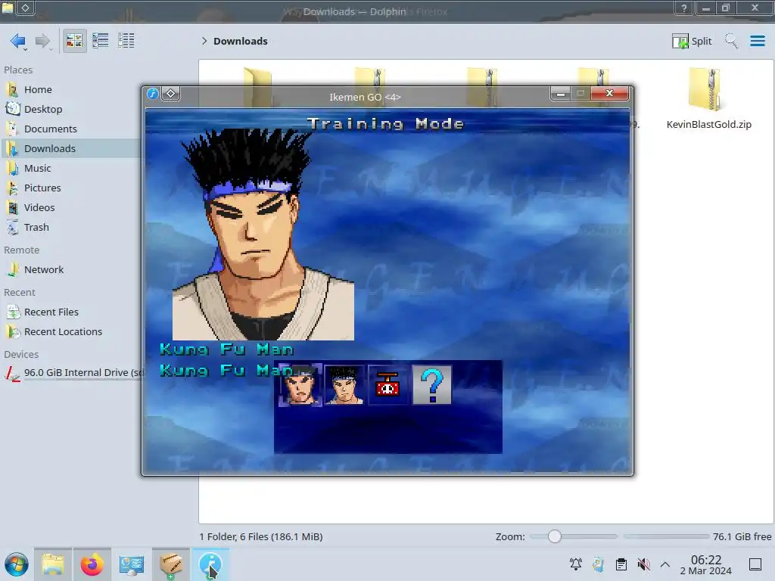Open clock showing 06:22

point(706,564)
